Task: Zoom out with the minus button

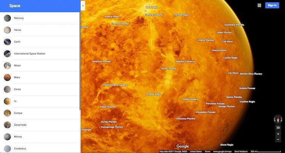Action: click(278, 140)
